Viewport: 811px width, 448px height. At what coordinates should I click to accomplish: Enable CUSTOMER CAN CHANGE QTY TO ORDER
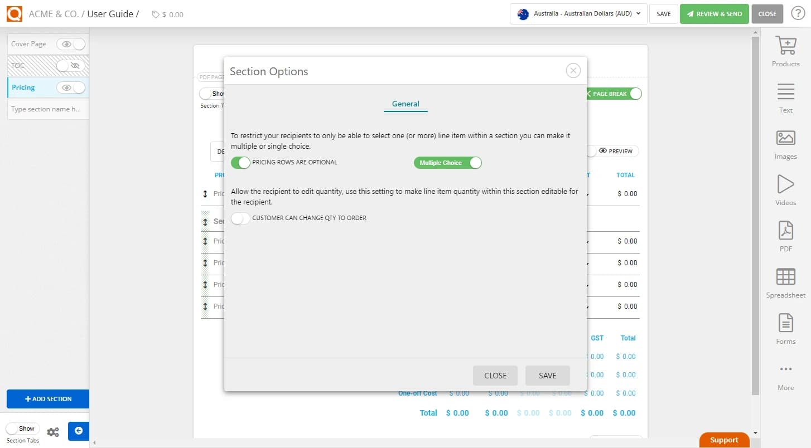pos(240,218)
